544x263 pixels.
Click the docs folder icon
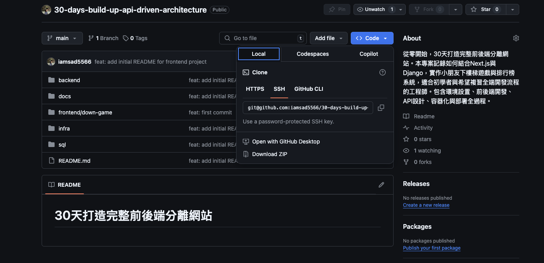(51, 96)
